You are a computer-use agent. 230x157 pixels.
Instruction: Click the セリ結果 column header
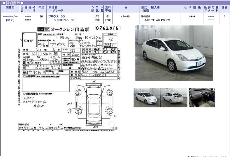[192, 9]
